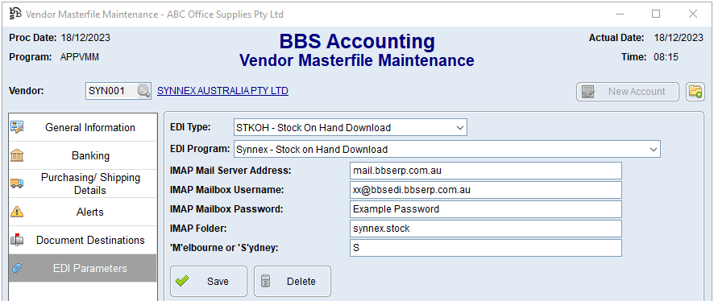Save the EDI parameters
Screen dimensions: 714x301
point(209,282)
